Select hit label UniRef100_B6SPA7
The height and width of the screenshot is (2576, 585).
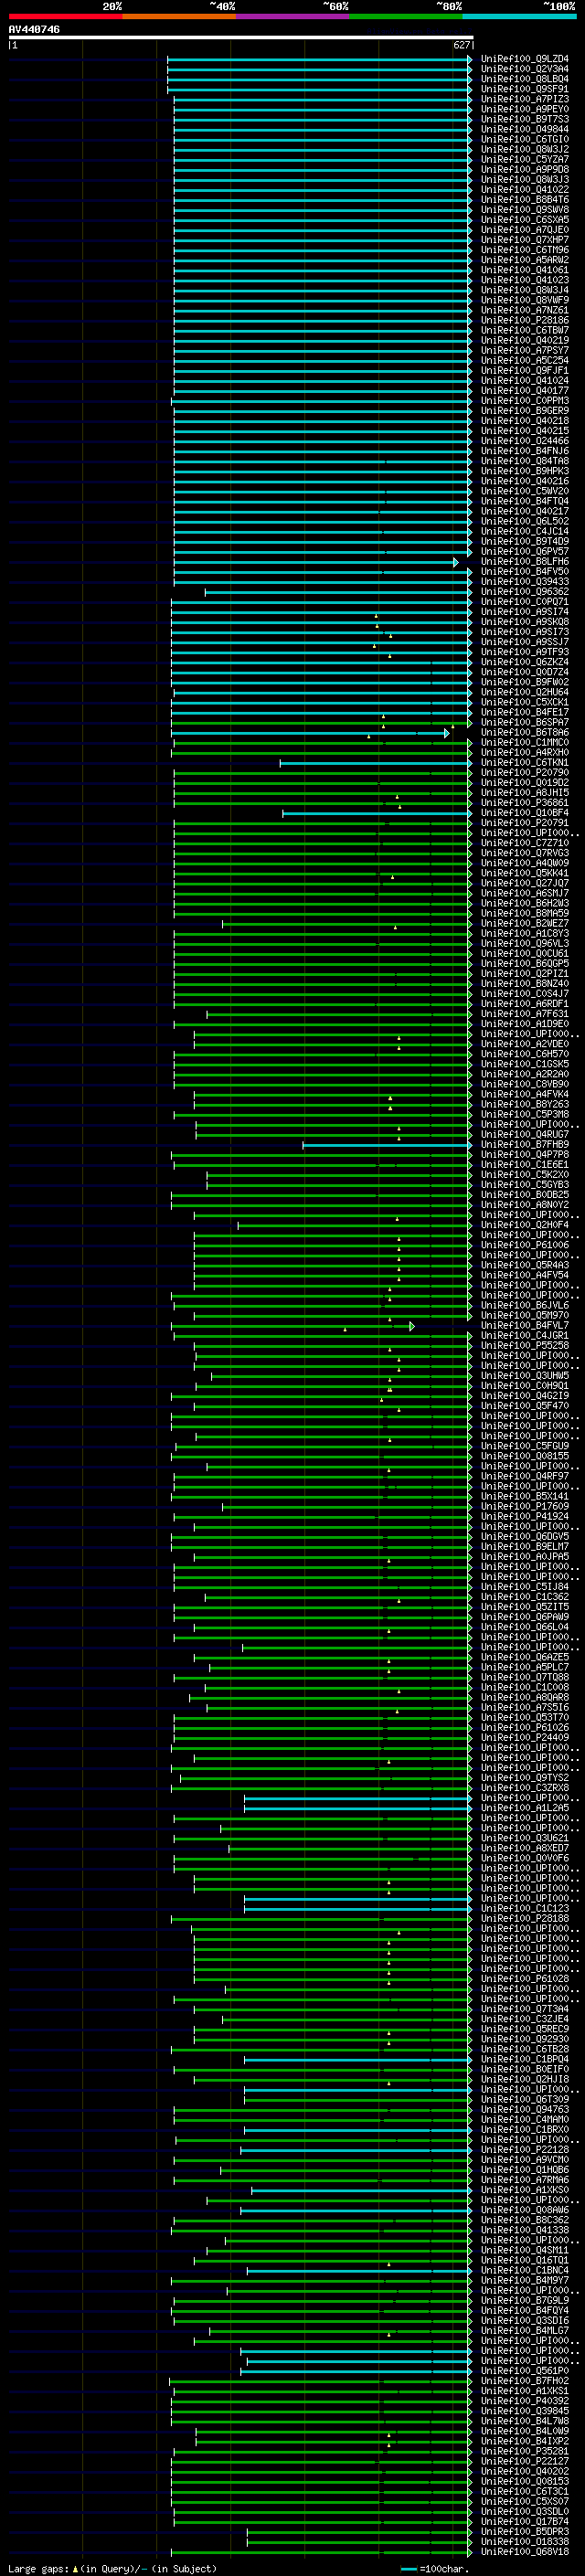(525, 722)
